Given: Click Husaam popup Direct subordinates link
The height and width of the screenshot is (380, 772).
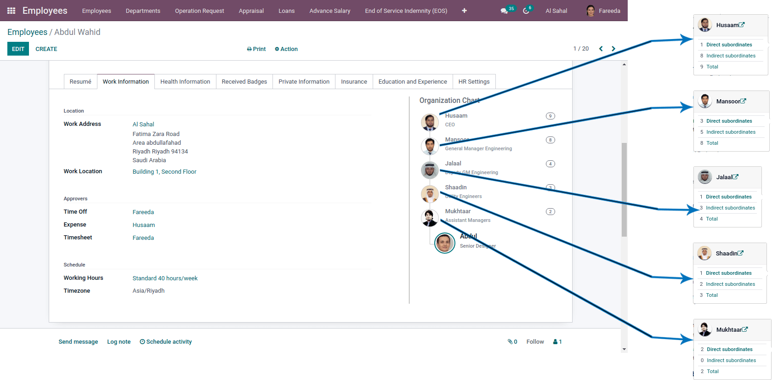Looking at the screenshot, I should pyautogui.click(x=729, y=45).
